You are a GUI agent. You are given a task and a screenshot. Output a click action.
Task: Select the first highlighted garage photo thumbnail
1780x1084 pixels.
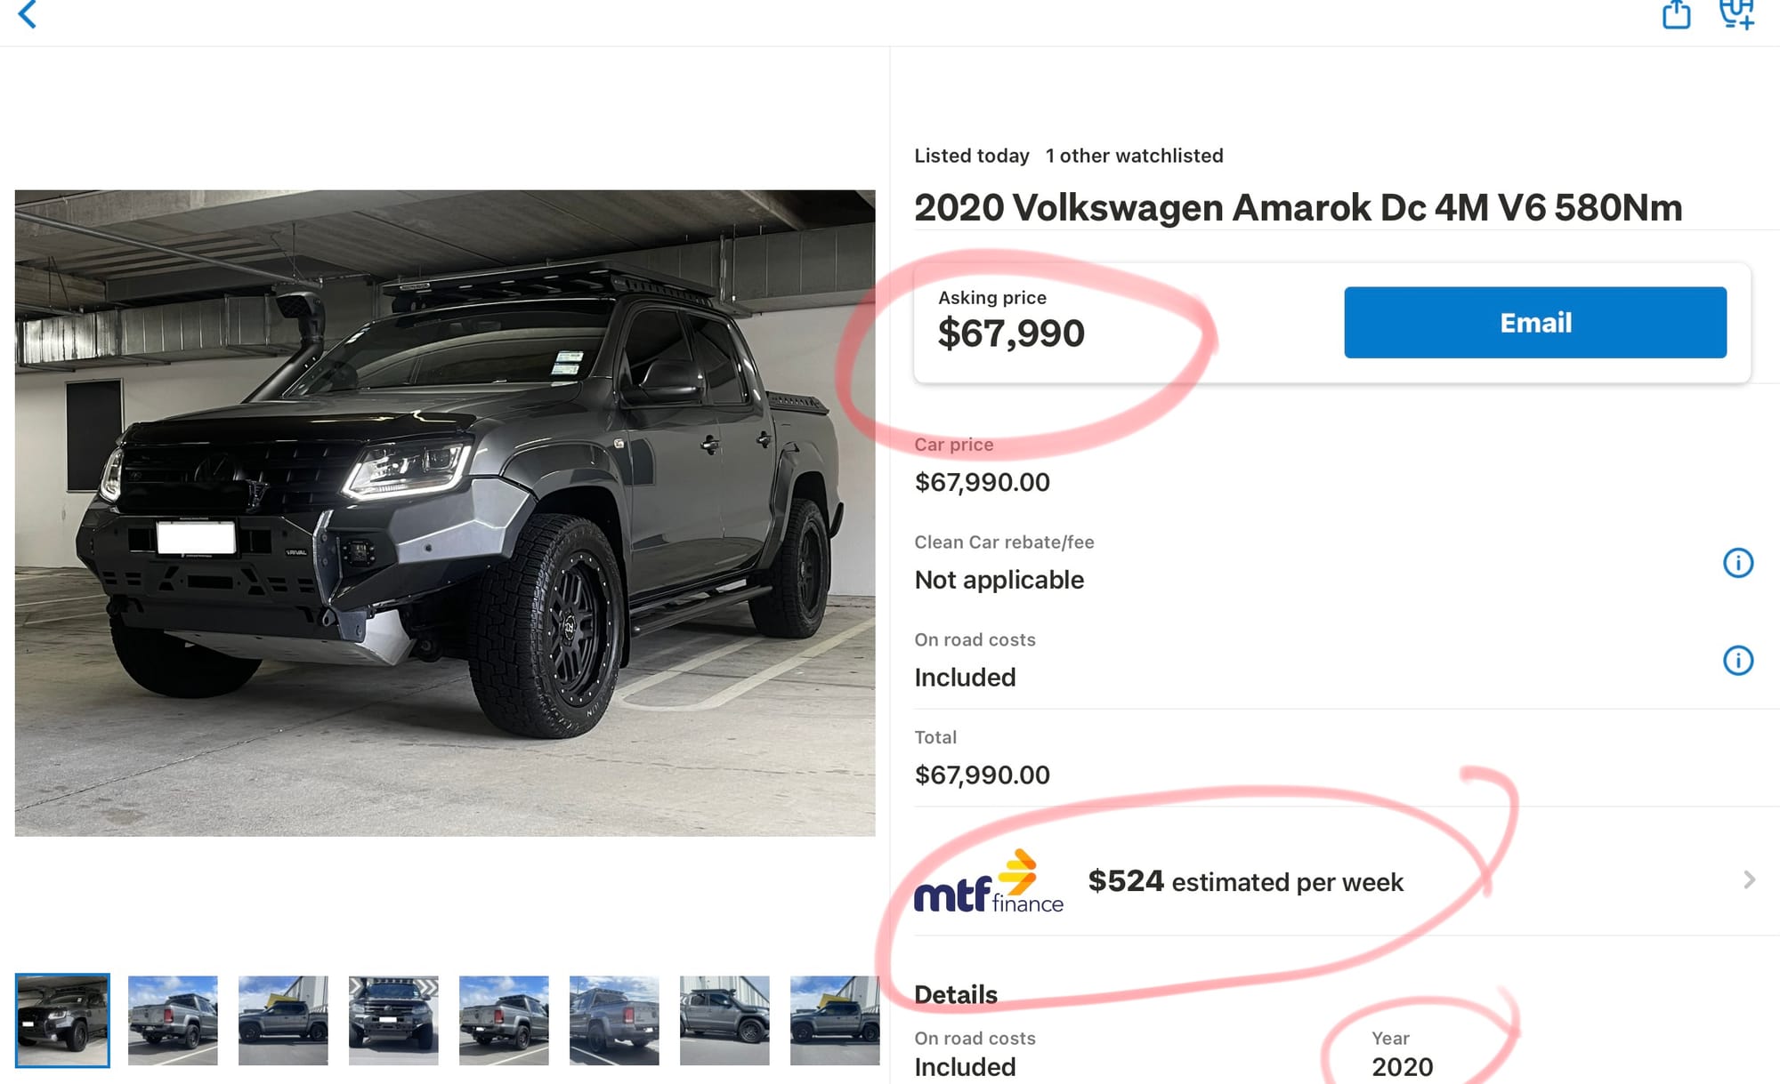coord(62,1020)
